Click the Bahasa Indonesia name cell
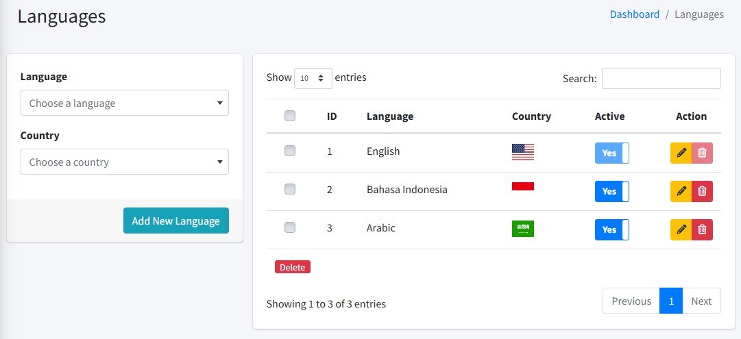 coord(407,189)
